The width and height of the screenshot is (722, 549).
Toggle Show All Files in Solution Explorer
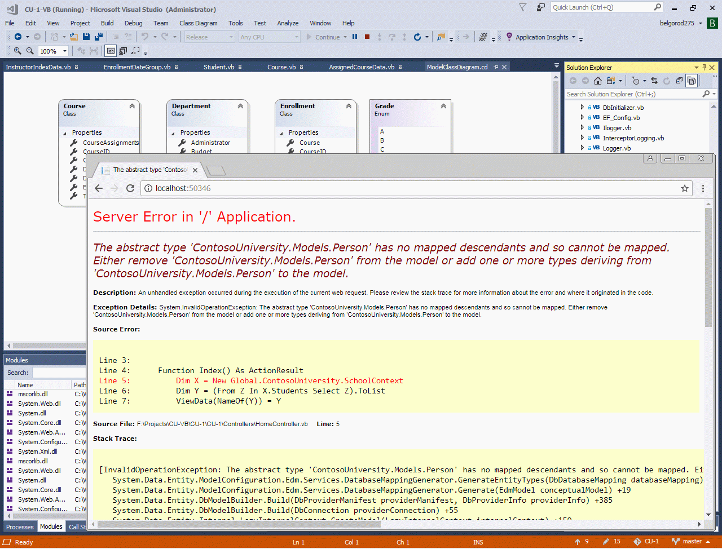[692, 81]
